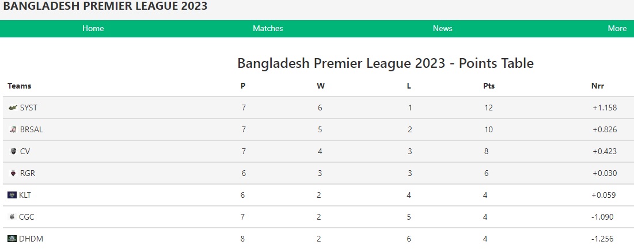Click the BRSAL team logo icon
The width and height of the screenshot is (634, 249).
[x=13, y=129]
